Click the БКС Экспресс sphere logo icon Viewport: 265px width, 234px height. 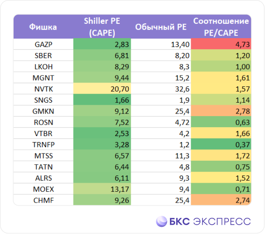[161, 221]
